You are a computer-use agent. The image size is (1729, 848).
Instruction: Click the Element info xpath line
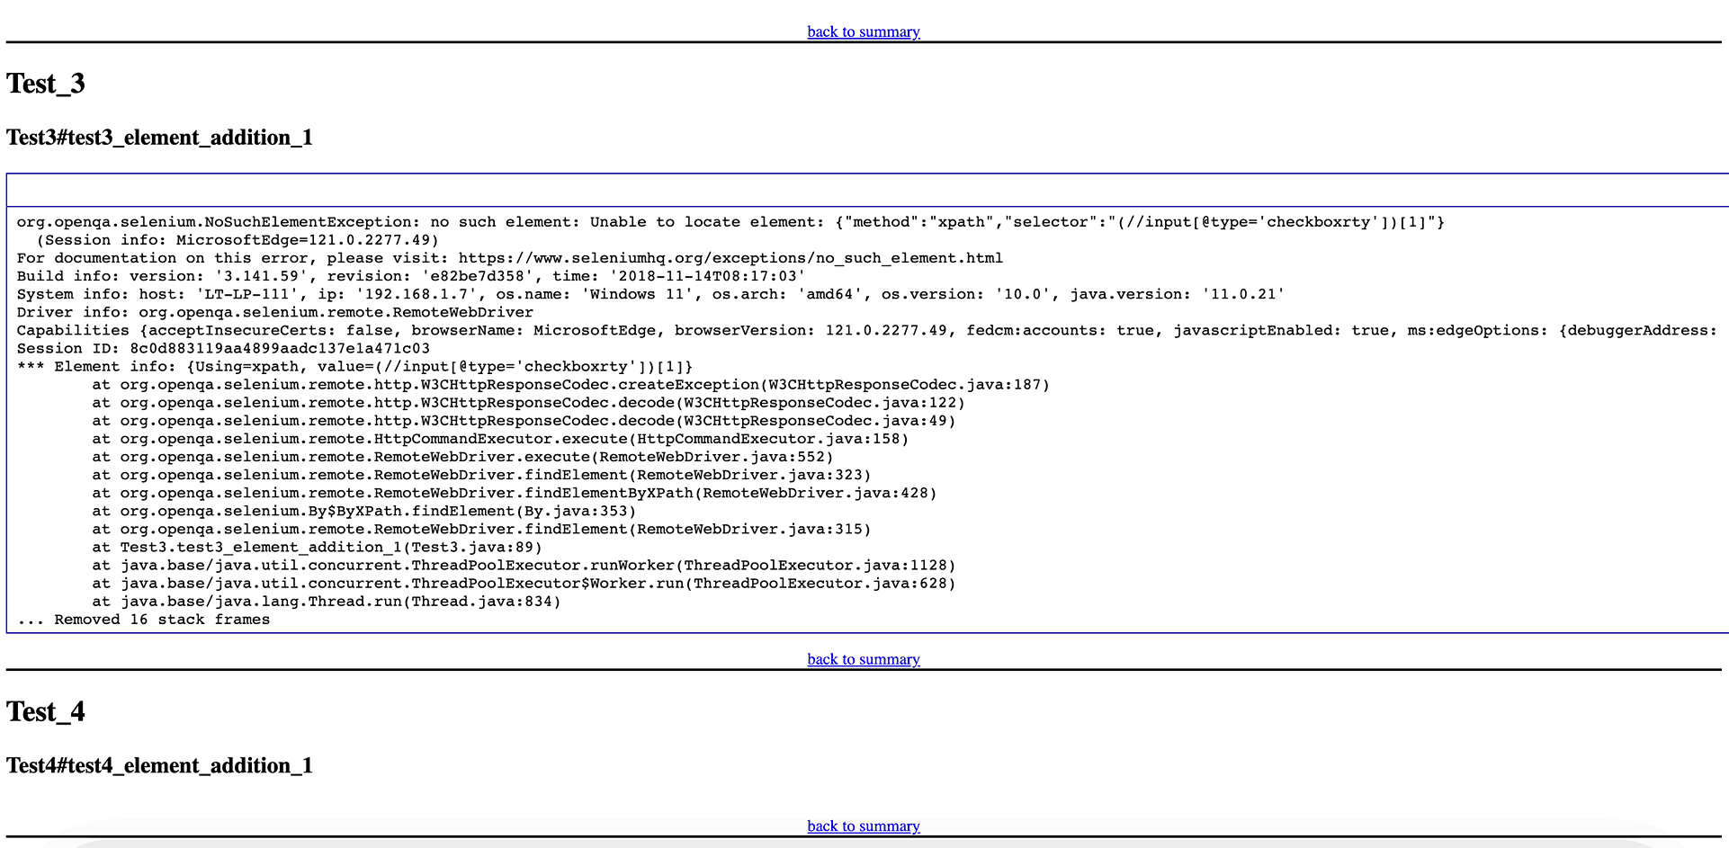coord(354,366)
